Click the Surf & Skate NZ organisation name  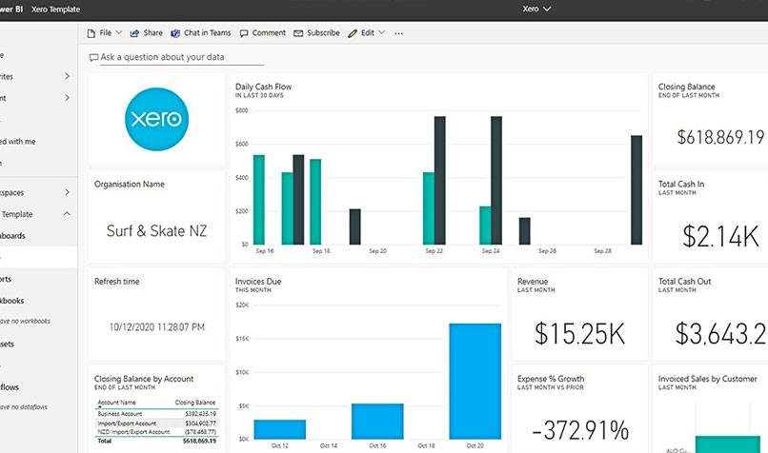click(x=156, y=231)
